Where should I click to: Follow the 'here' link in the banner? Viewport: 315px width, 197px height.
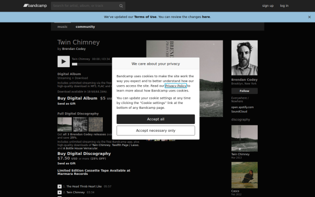206,17
